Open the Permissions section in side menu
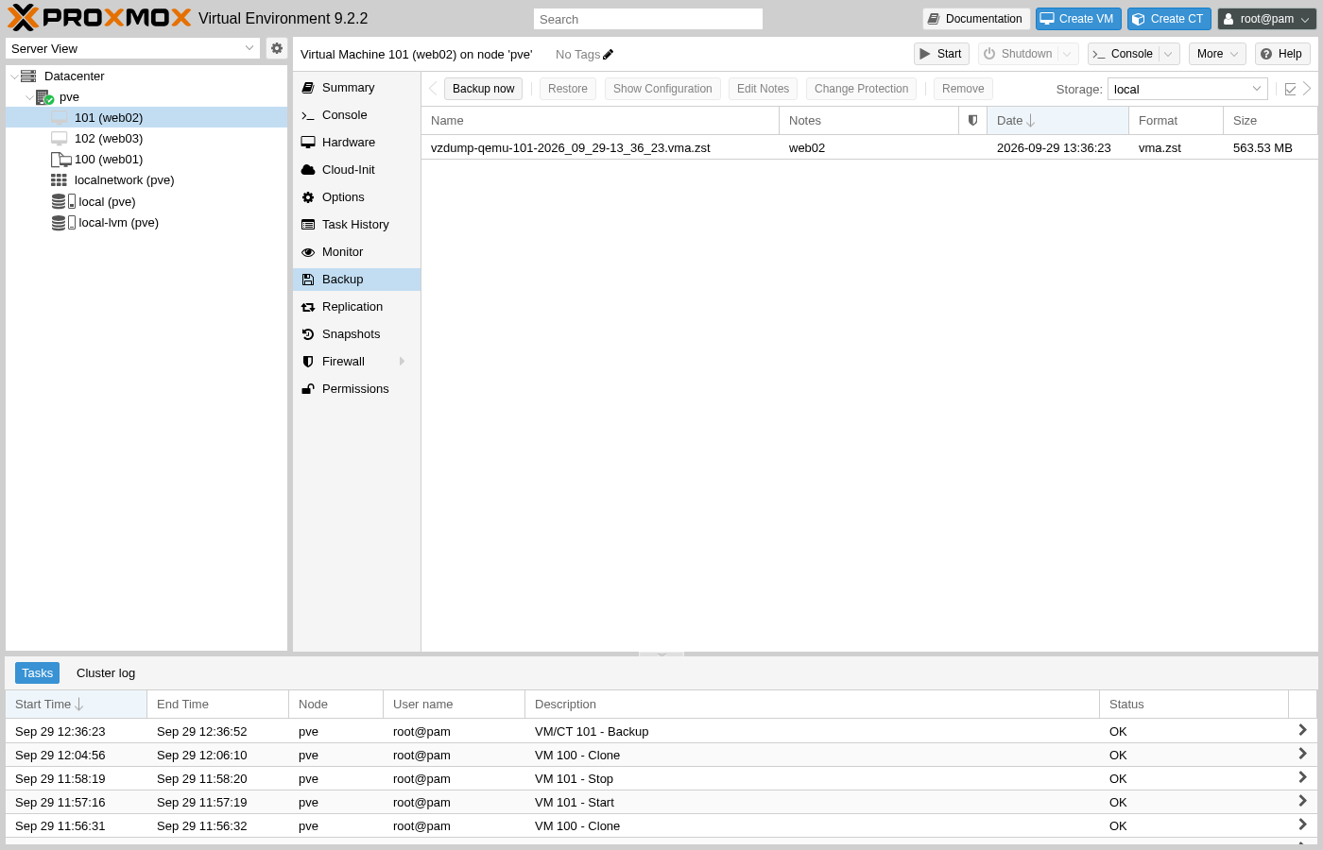1323x850 pixels. (x=356, y=389)
